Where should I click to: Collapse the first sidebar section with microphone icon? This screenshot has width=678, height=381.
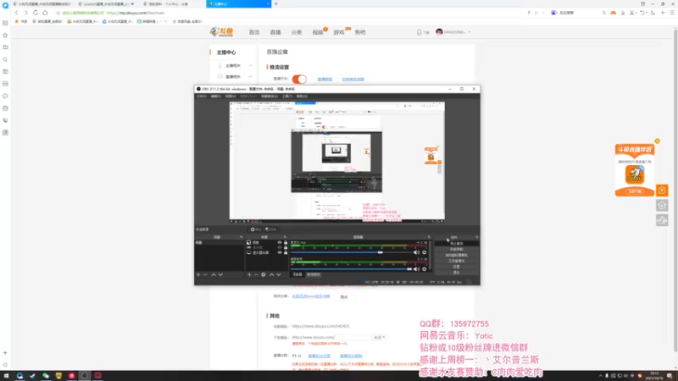point(250,66)
